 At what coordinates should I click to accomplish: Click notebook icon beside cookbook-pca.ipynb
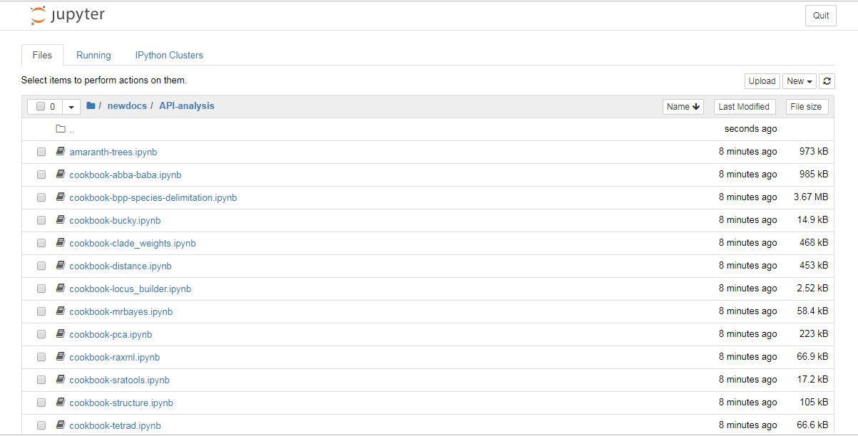[61, 334]
